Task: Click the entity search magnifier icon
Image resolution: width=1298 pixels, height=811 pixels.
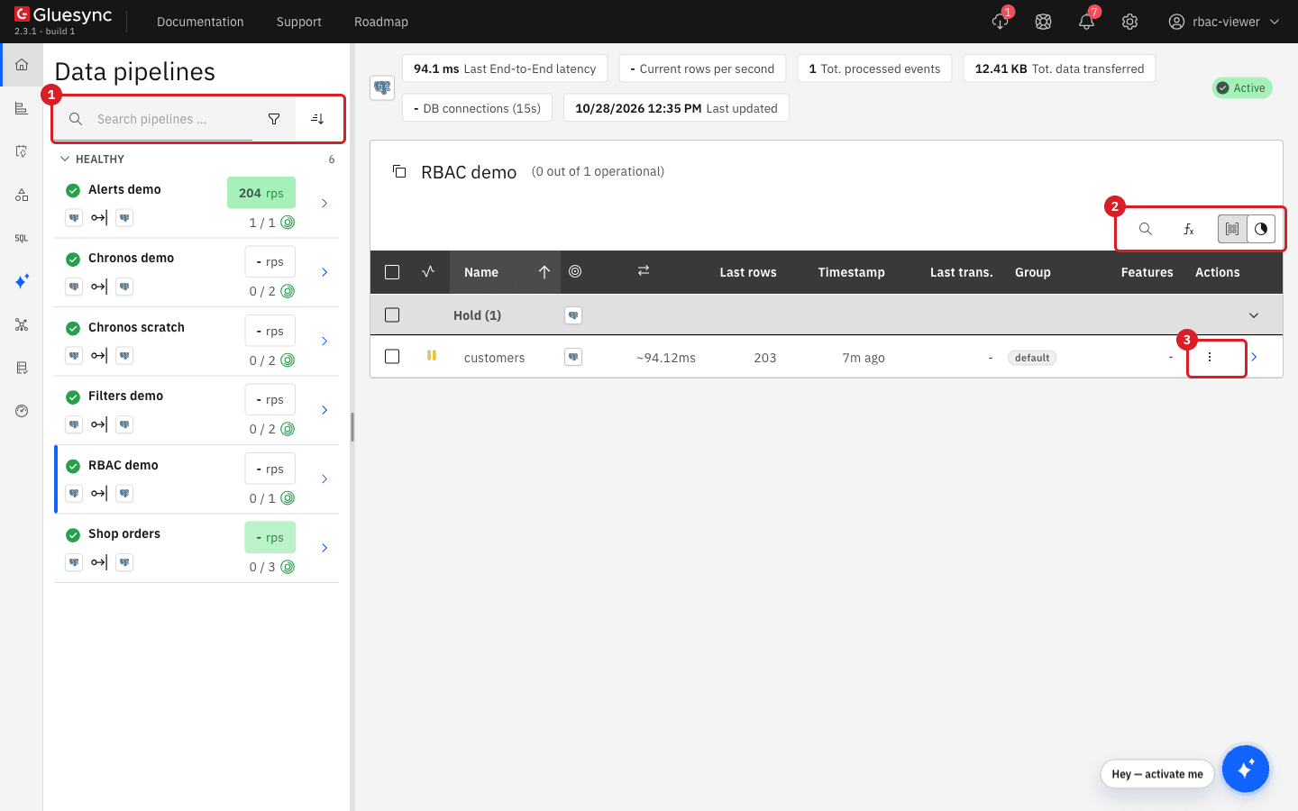Action: tap(1146, 229)
